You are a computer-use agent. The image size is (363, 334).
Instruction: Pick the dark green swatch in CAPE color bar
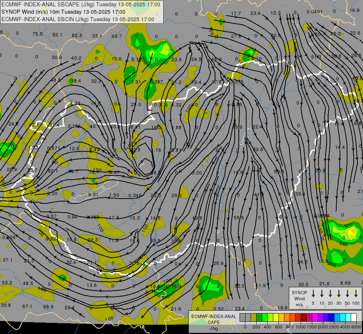(259, 318)
